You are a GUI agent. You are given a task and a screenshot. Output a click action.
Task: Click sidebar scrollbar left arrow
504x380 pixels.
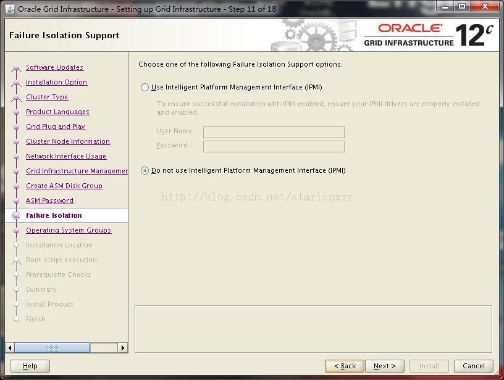[10, 347]
